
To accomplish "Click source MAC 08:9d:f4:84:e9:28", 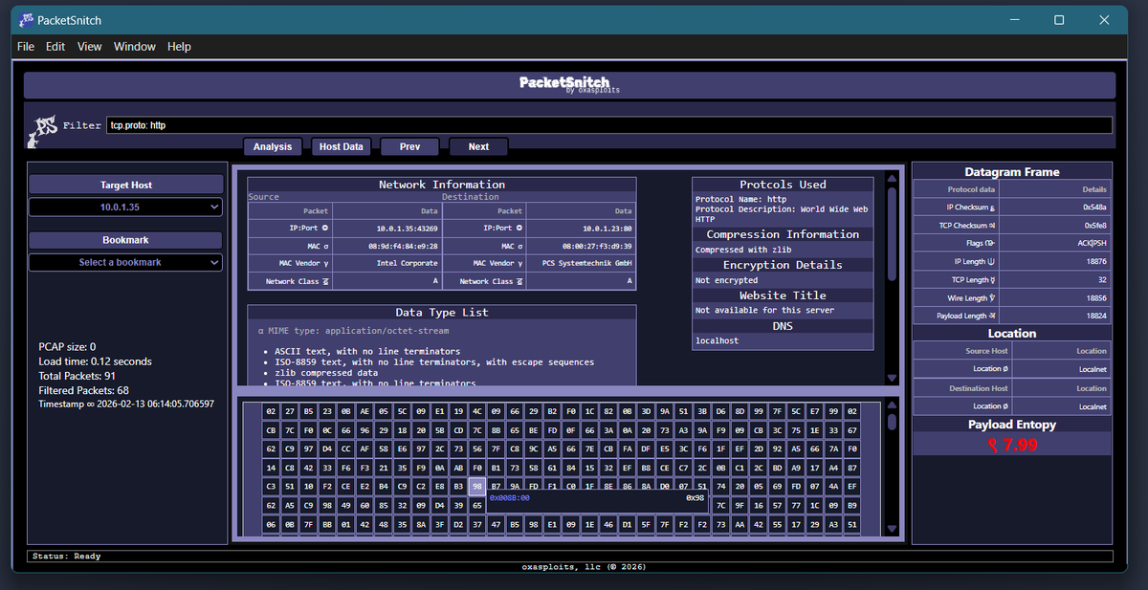I will [402, 246].
